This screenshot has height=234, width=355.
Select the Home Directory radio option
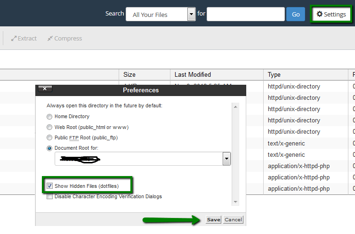[x=50, y=116]
